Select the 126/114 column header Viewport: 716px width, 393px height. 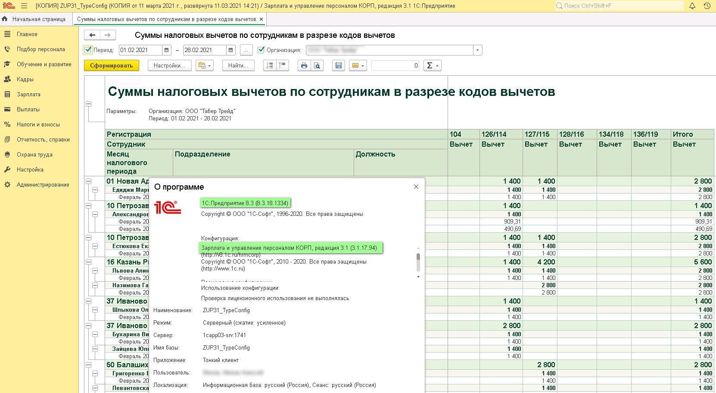pos(501,134)
